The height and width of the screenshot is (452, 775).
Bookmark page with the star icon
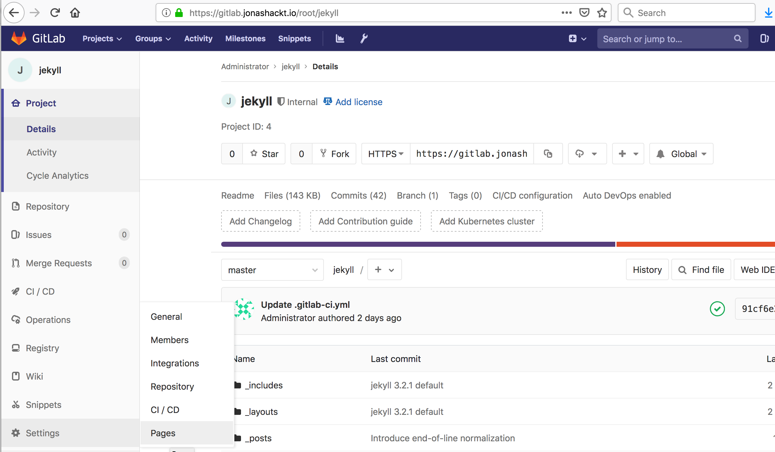[x=602, y=13]
